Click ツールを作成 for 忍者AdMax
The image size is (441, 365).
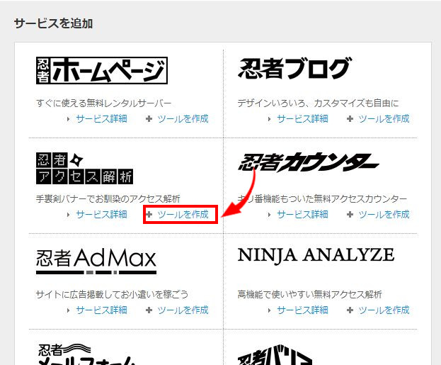(183, 310)
